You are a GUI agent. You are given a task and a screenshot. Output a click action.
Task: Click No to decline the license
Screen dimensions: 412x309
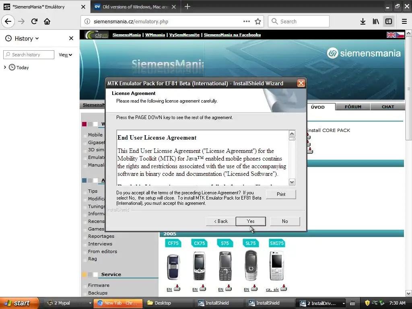click(285, 221)
